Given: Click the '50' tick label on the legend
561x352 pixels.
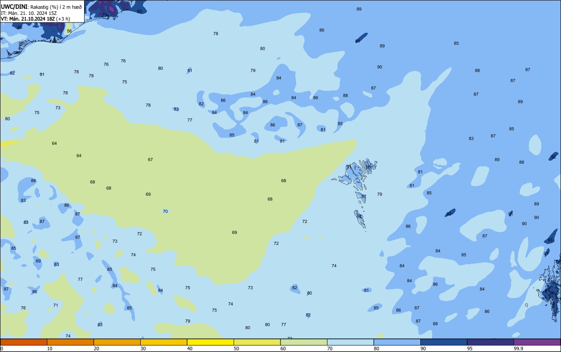Looking at the screenshot, I should [x=236, y=348].
